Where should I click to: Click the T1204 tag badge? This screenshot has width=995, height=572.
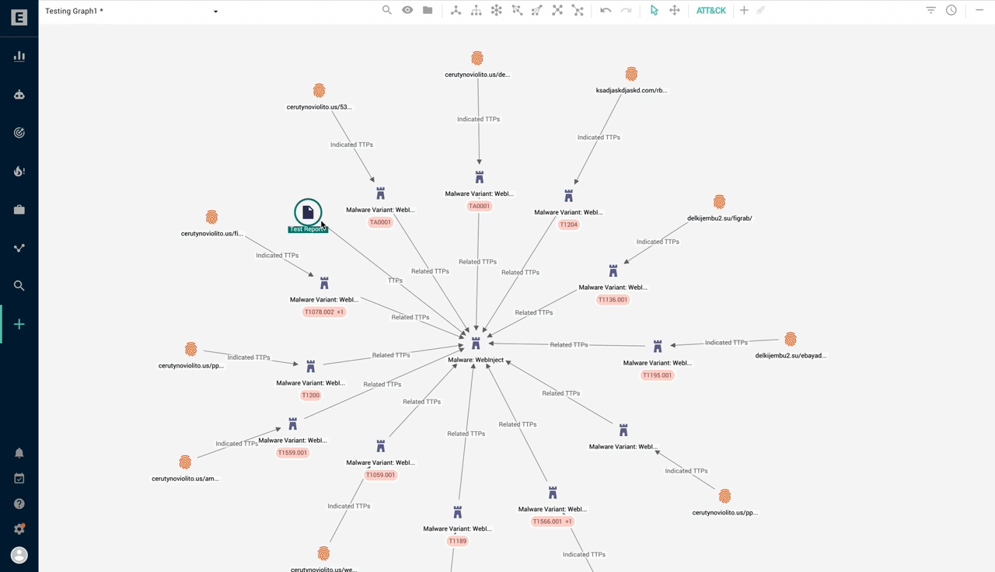[x=569, y=225]
